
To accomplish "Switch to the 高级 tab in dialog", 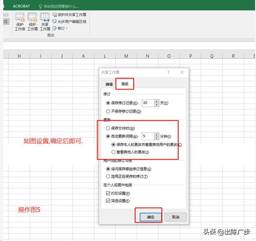I will (x=125, y=84).
